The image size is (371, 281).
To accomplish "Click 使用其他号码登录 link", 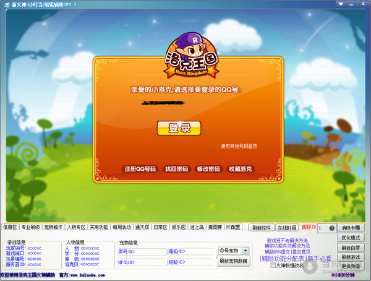I will tap(239, 146).
